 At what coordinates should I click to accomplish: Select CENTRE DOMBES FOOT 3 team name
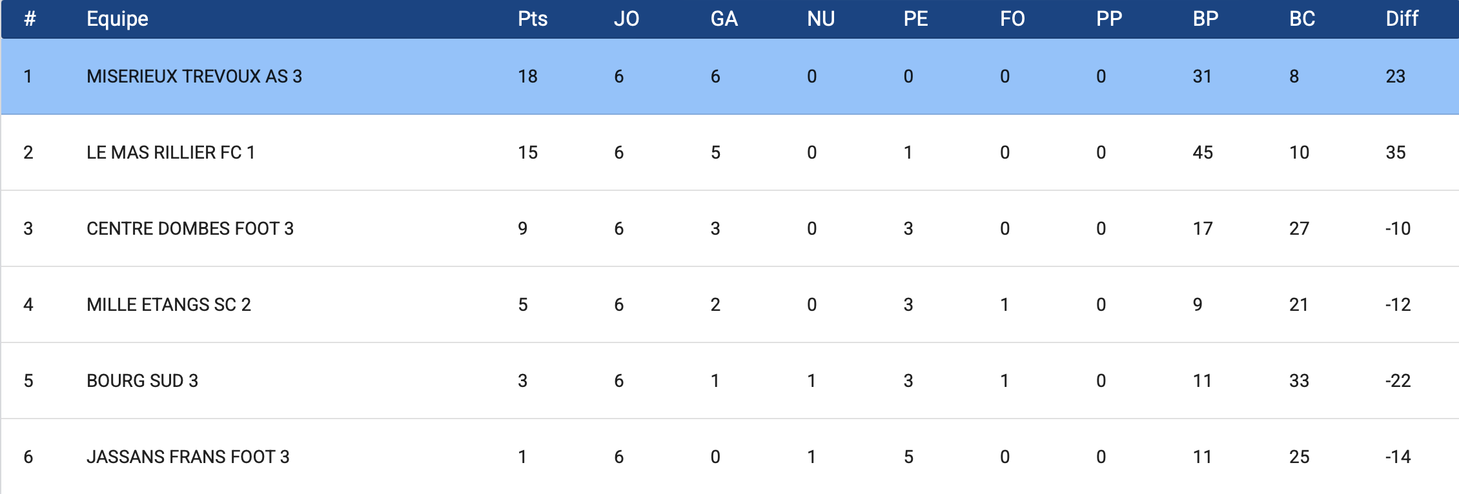pyautogui.click(x=190, y=229)
